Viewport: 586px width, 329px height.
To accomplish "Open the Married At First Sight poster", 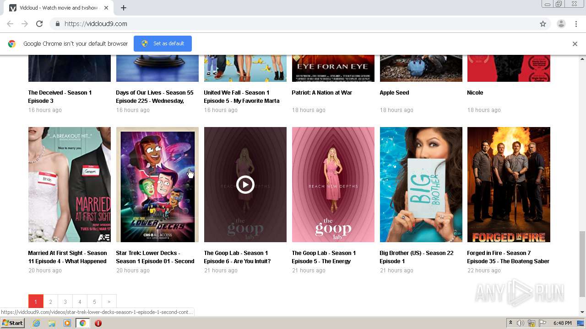I will coord(70,185).
